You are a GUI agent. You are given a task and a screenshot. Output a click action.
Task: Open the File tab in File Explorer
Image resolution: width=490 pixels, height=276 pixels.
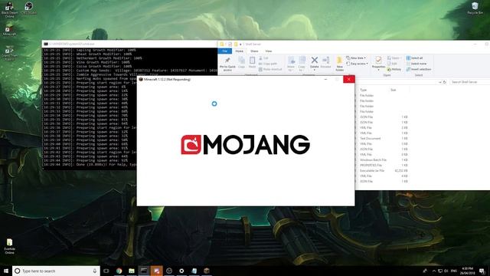(224, 51)
